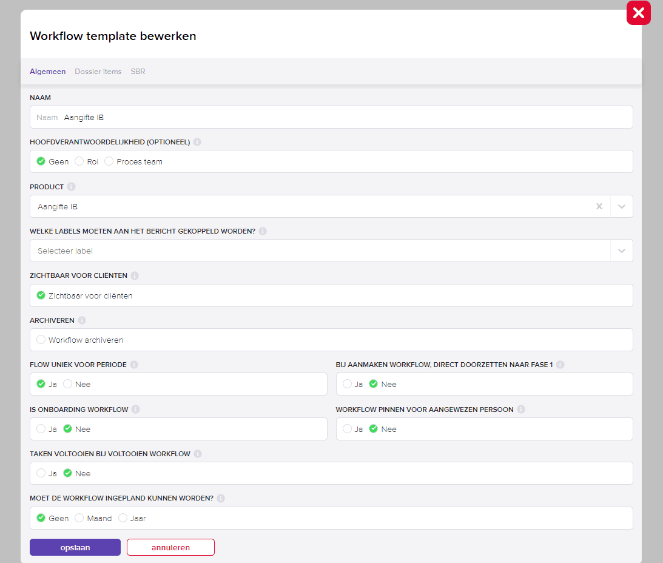This screenshot has width=663, height=563.
Task: Close the workflow template dialog with red X
Action: tap(639, 13)
